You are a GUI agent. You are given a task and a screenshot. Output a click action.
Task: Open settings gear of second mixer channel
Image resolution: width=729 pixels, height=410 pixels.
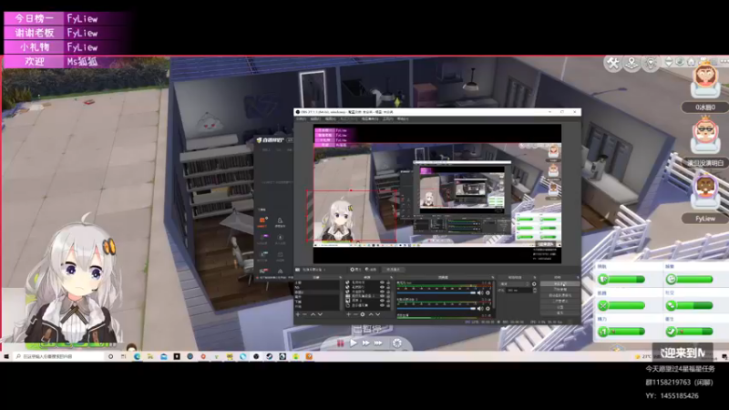point(488,309)
